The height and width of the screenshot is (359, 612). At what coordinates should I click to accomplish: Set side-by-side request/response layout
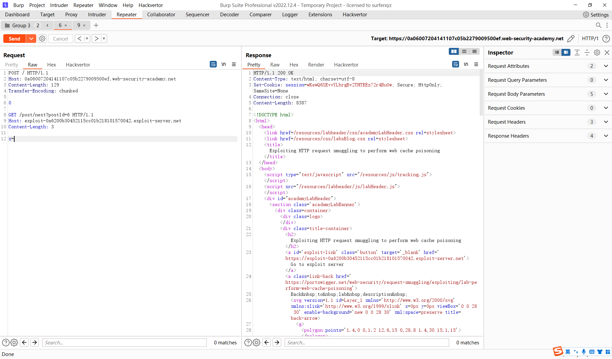(454, 52)
